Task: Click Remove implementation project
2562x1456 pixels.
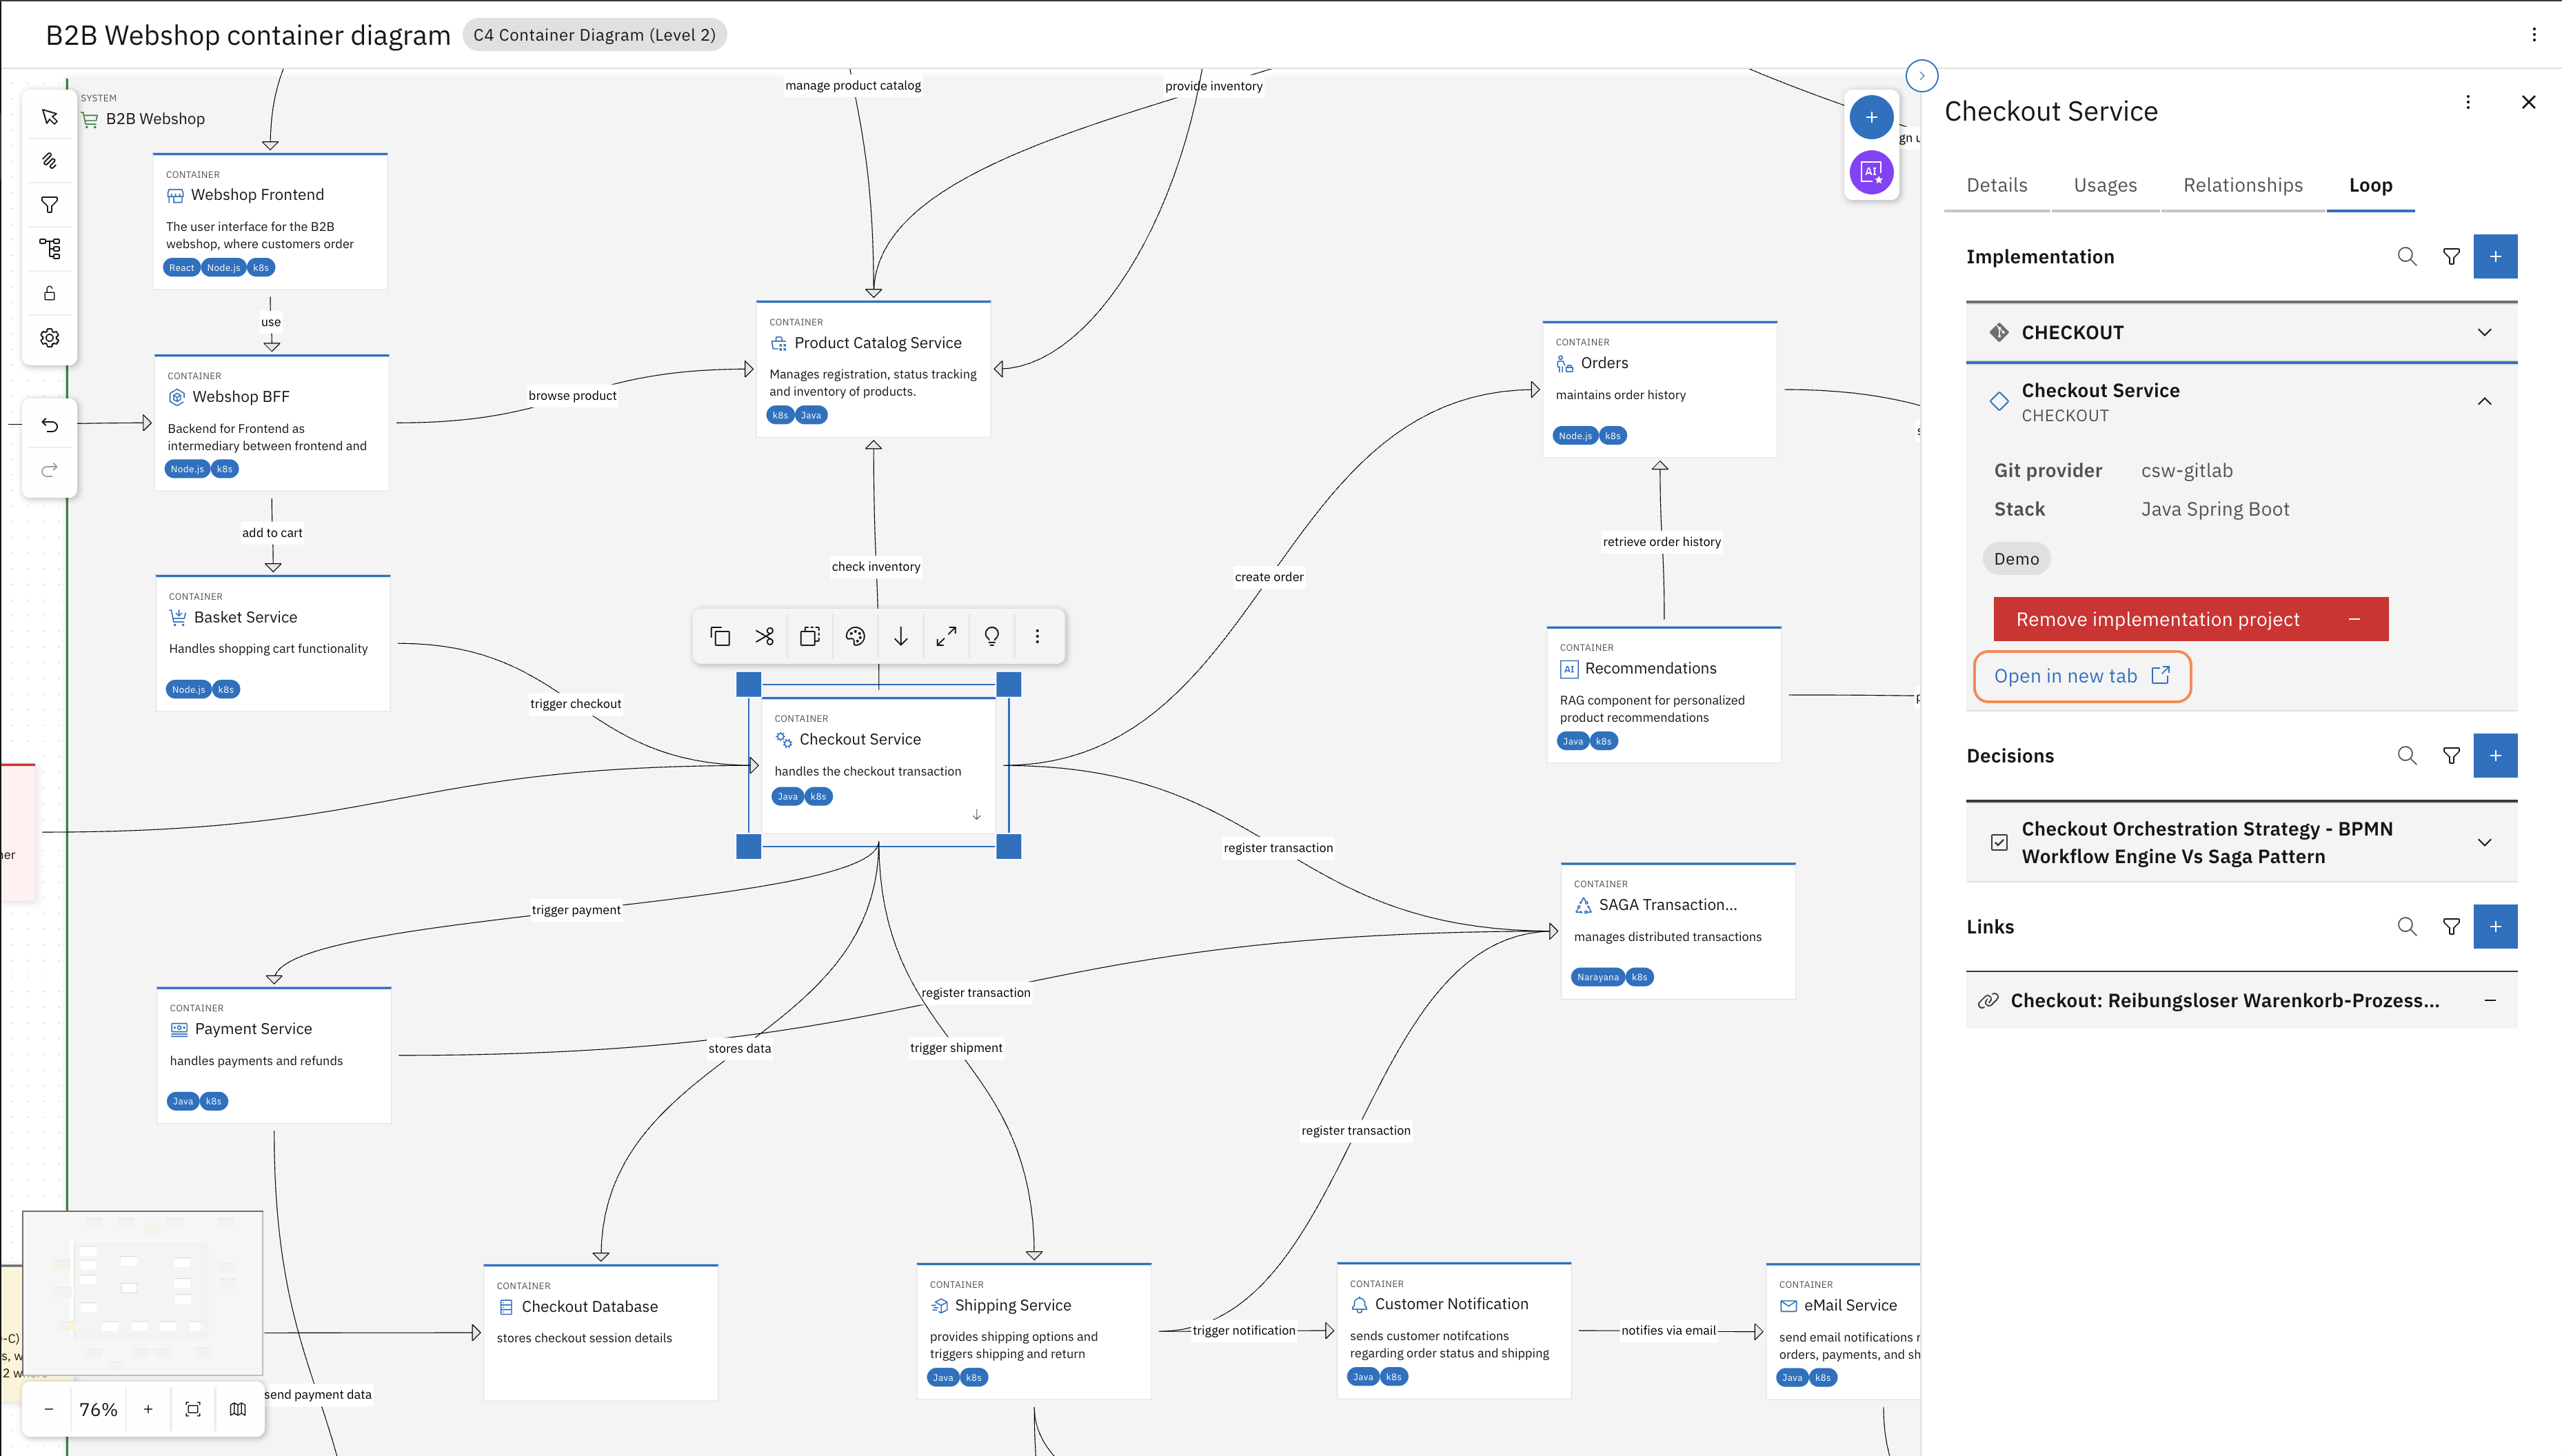Action: (x=2190, y=619)
